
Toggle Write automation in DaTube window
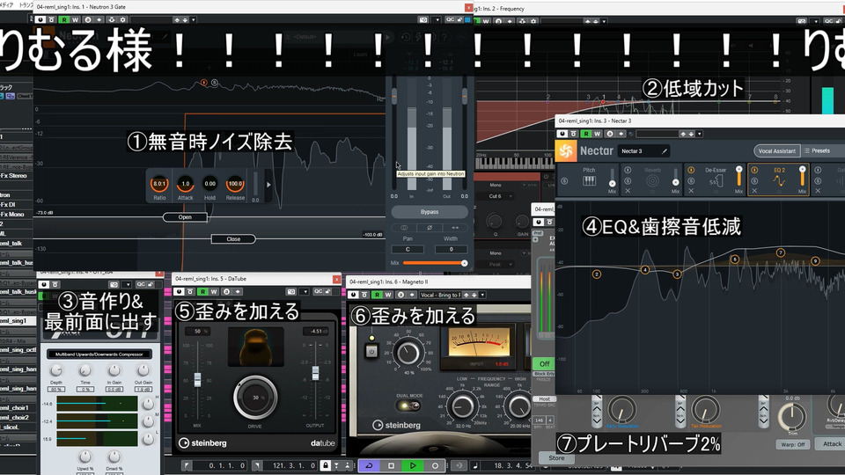point(214,291)
